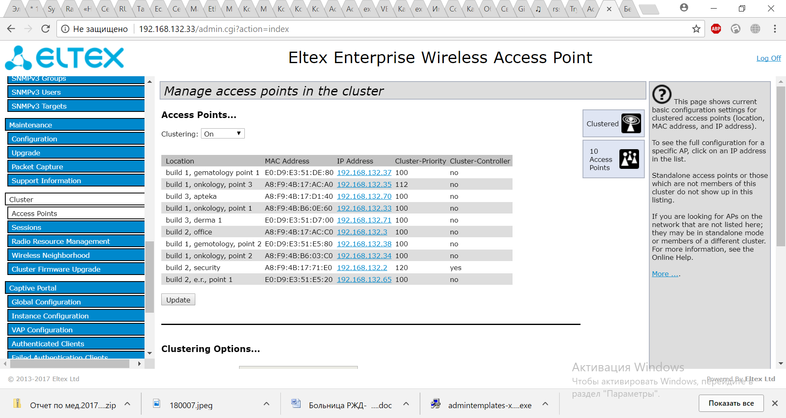The width and height of the screenshot is (786, 418).
Task: Click the Log Off link
Action: (768, 58)
